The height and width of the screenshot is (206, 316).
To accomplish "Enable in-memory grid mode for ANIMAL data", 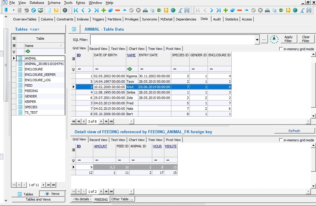I will [280, 49].
